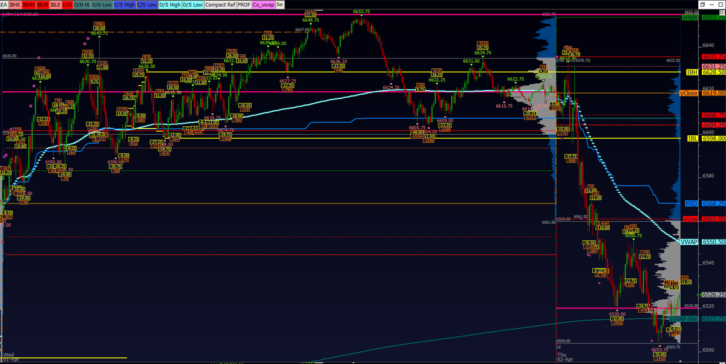This screenshot has height=364, width=726.
Task: Click the IBLE icon in the toolbar
Action: tap(55, 4)
